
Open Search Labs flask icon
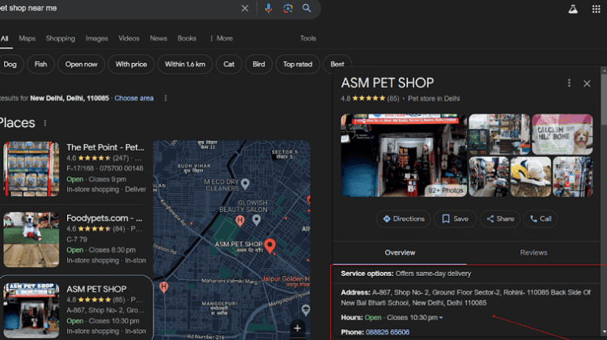[x=573, y=9]
